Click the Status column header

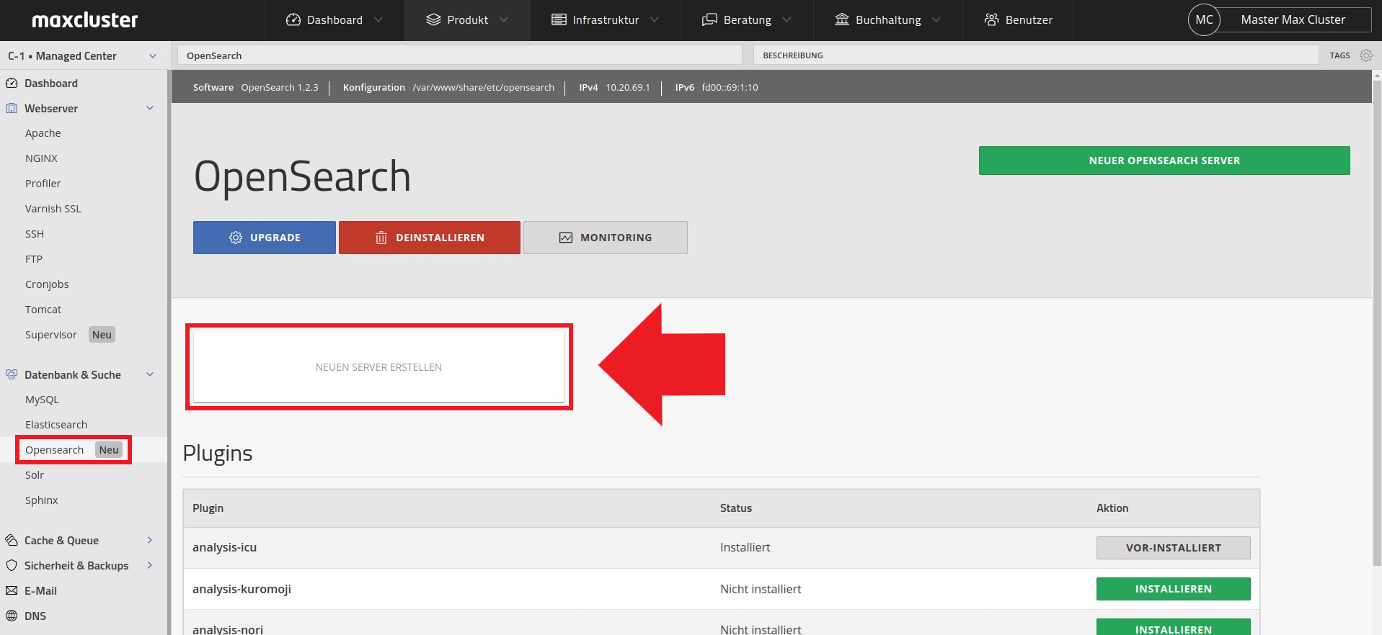(x=736, y=508)
